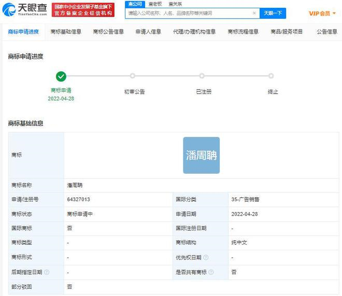
Task: Click the 商标名称 value 潘周聃
Action: (x=75, y=186)
